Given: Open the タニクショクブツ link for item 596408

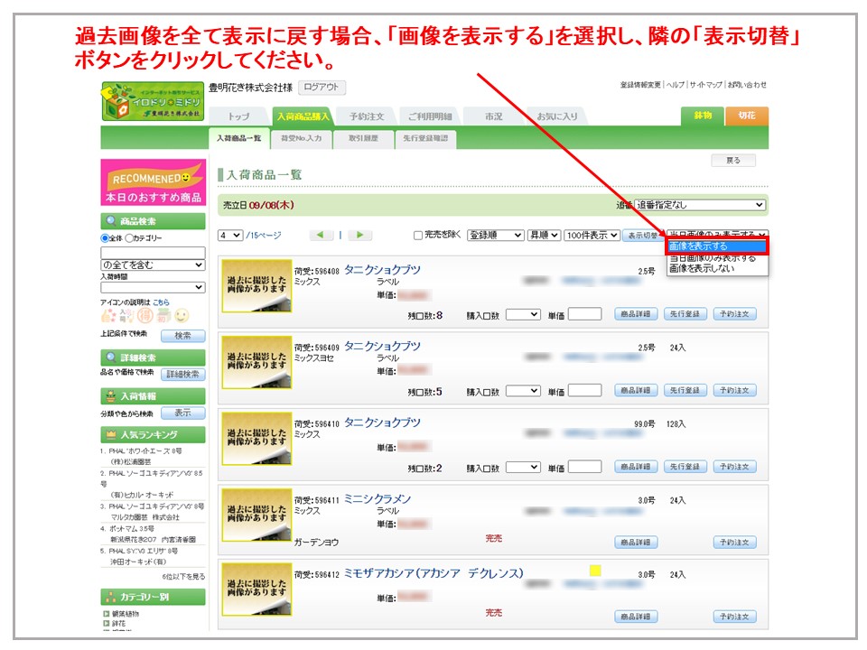Looking at the screenshot, I should [382, 270].
